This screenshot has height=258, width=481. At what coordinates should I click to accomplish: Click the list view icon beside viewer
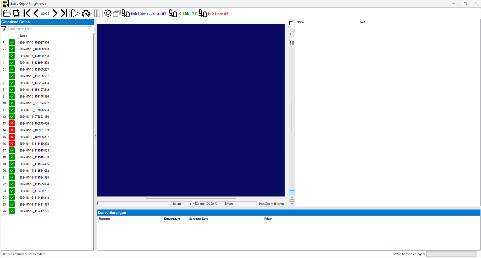point(292,43)
